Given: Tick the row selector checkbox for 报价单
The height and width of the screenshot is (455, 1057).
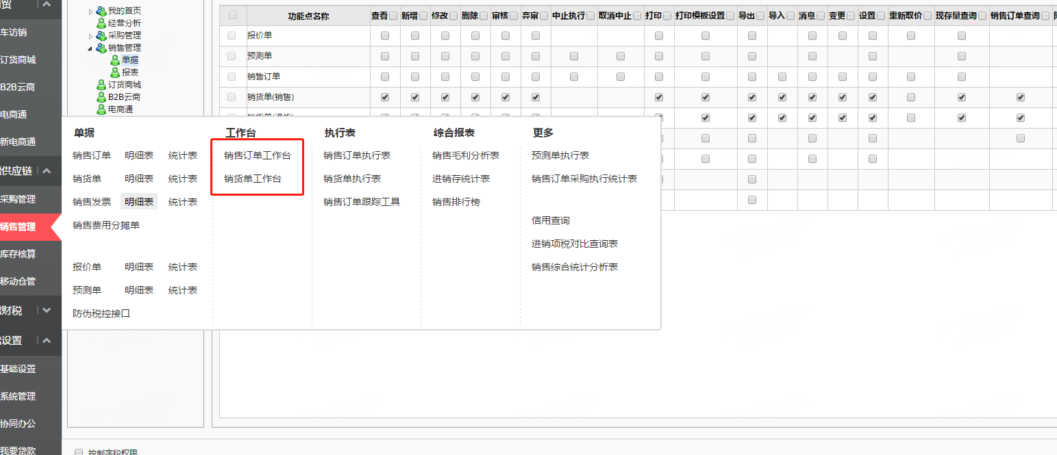Looking at the screenshot, I should click(232, 36).
